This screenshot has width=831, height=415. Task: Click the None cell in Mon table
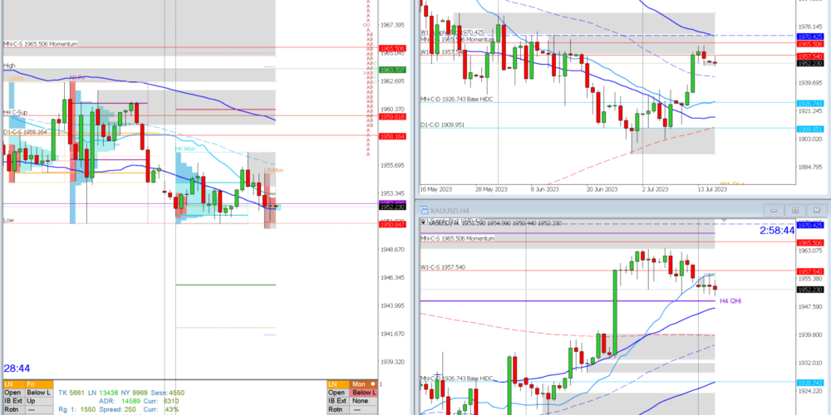363,401
